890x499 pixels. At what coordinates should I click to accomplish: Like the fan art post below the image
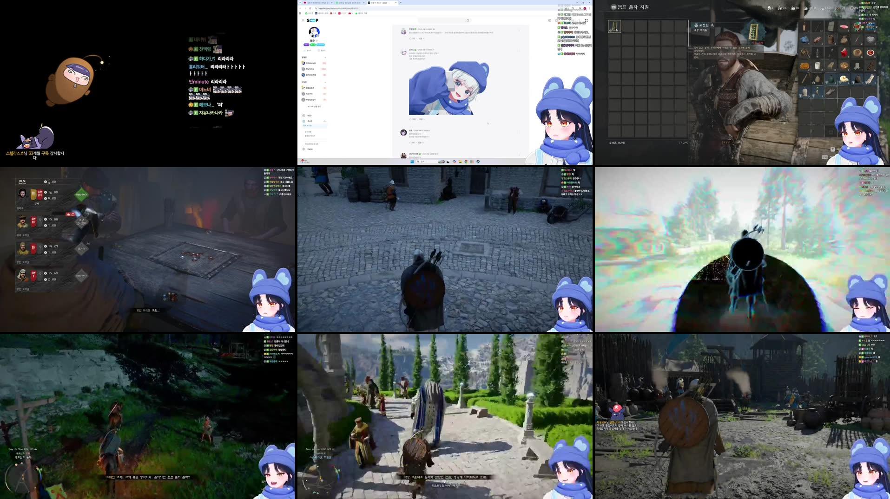coord(411,119)
